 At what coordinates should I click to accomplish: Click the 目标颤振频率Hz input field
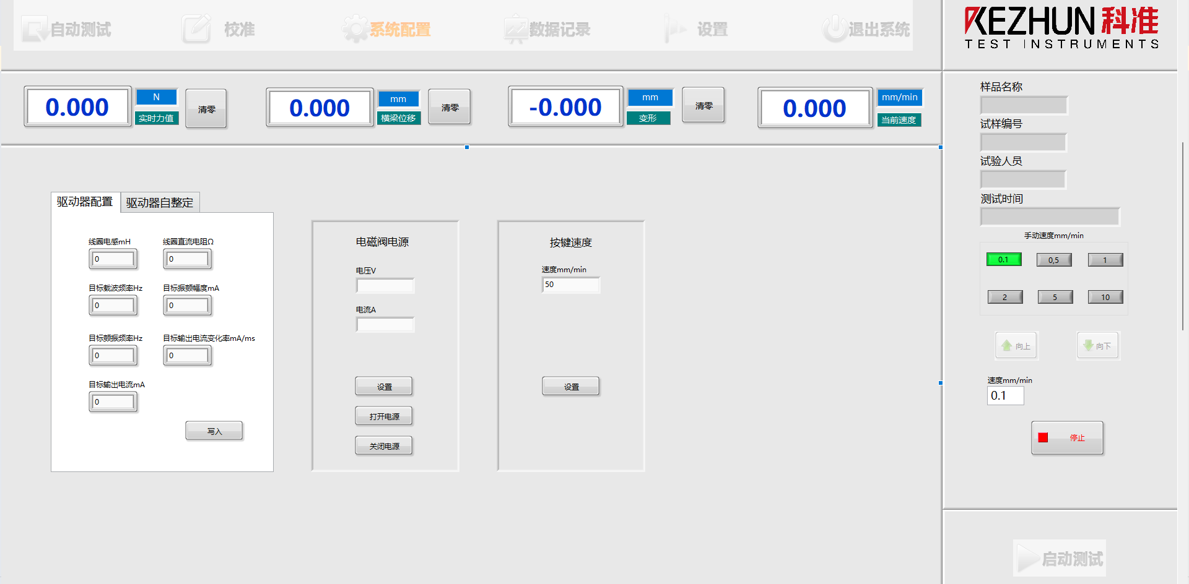pos(113,355)
